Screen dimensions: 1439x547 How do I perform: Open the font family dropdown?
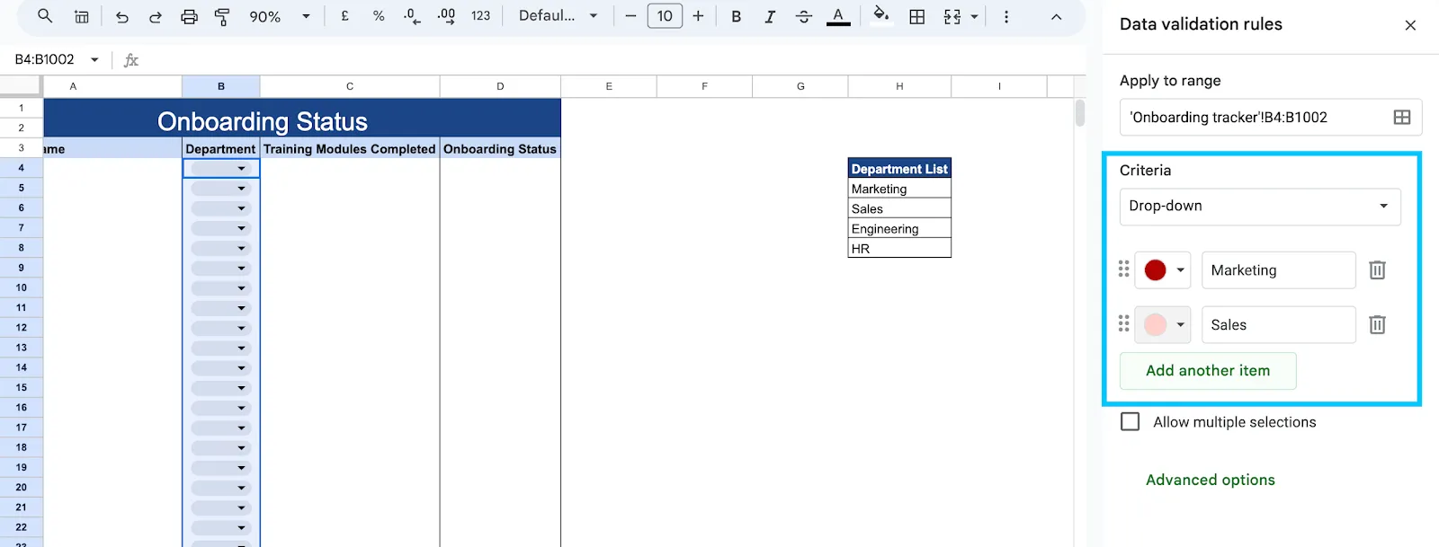pos(558,16)
